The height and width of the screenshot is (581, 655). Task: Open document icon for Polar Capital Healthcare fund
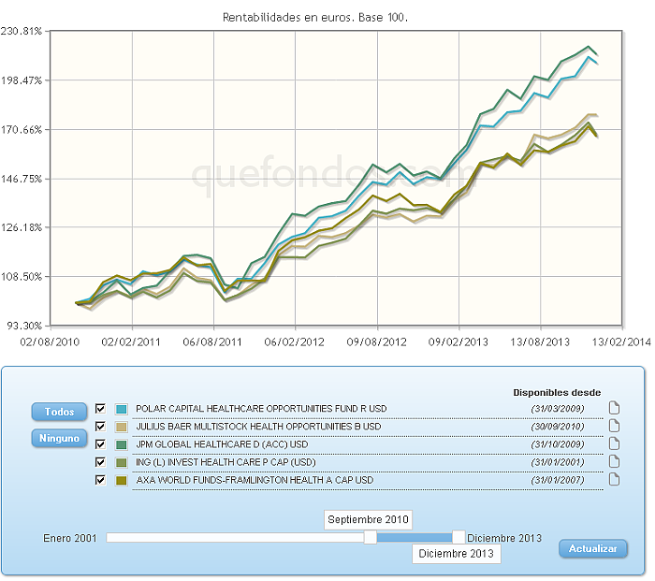(x=614, y=408)
